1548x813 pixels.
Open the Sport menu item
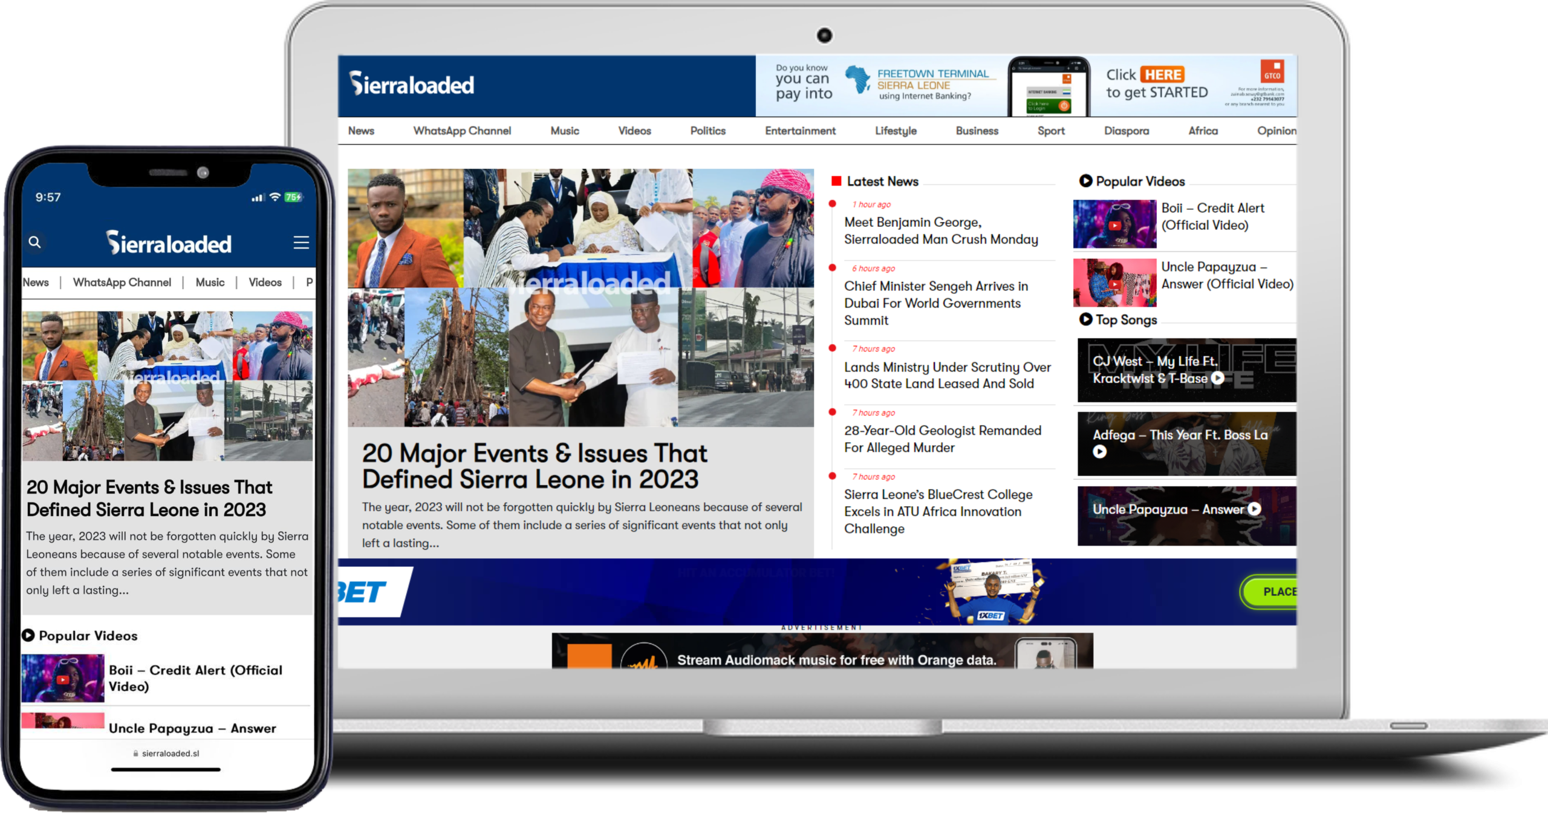click(1051, 131)
